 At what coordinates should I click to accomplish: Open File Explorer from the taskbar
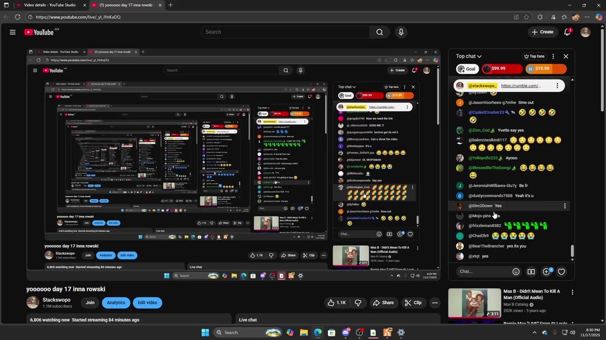coord(303,332)
